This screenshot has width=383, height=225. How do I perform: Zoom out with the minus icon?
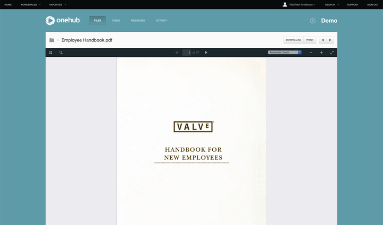pyautogui.click(x=311, y=53)
